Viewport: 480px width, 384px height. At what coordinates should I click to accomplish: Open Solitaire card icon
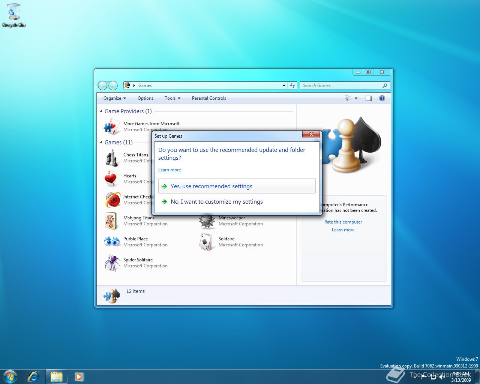coord(207,242)
